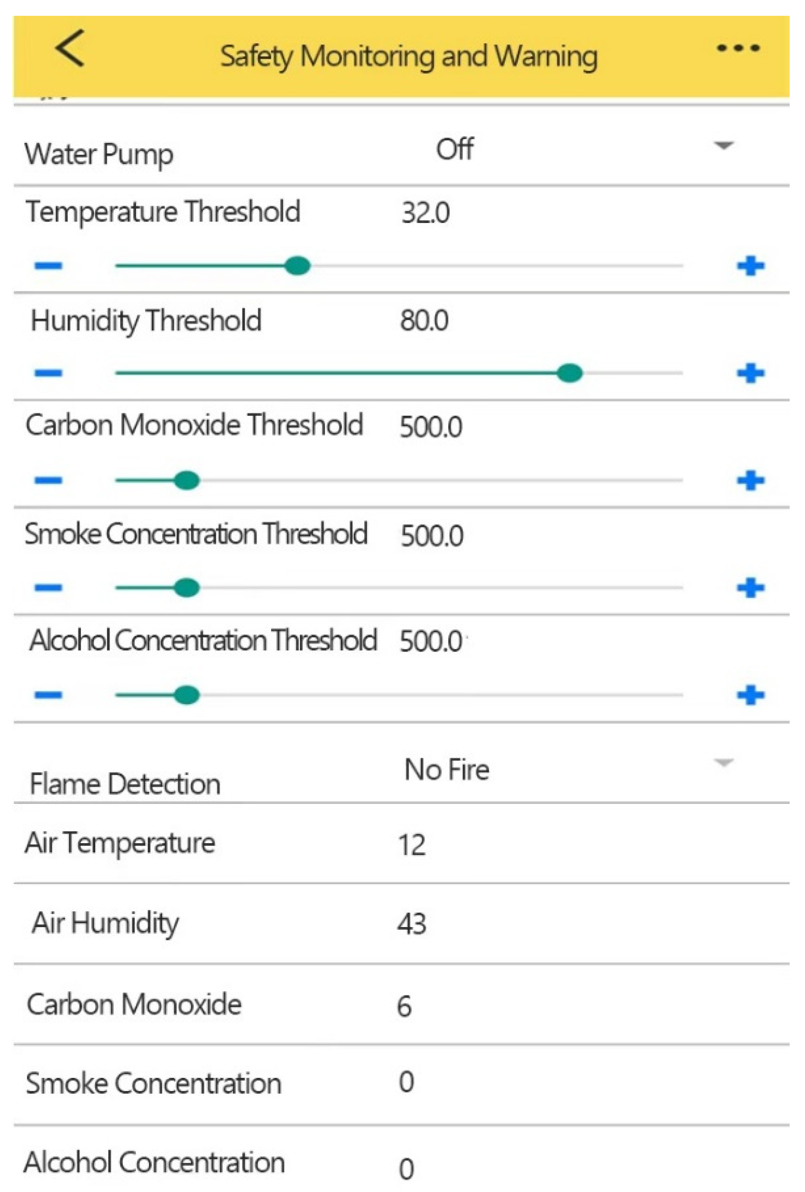Expand the Flame Detection dropdown arrow

click(723, 762)
